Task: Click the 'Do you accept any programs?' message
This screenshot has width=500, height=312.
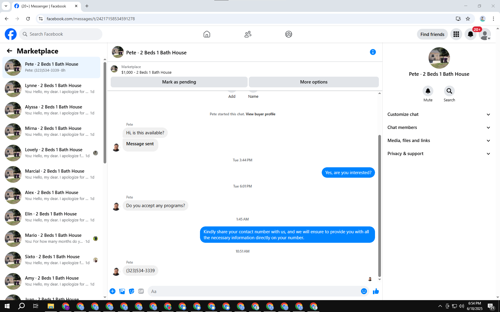Action: click(155, 206)
